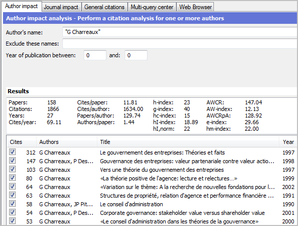Click the e-index value 29.66
Screen dimensions: 298x226
point(251,122)
